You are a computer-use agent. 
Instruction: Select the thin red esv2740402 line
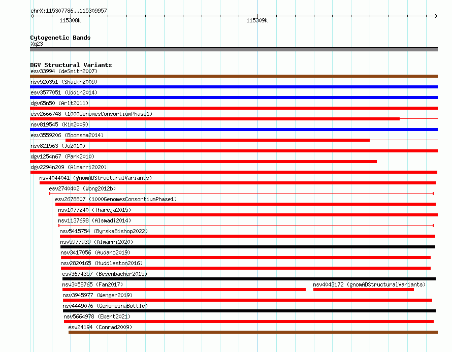tap(242, 194)
